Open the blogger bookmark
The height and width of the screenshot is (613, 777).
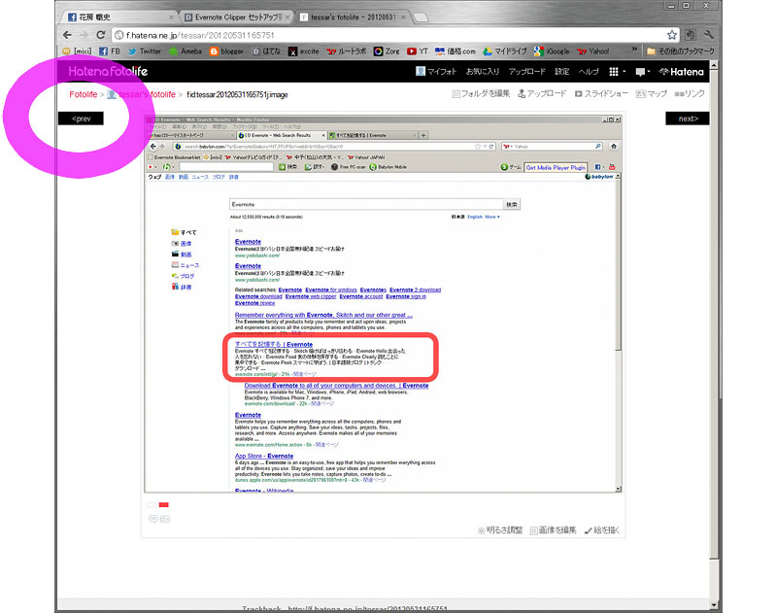pos(226,51)
